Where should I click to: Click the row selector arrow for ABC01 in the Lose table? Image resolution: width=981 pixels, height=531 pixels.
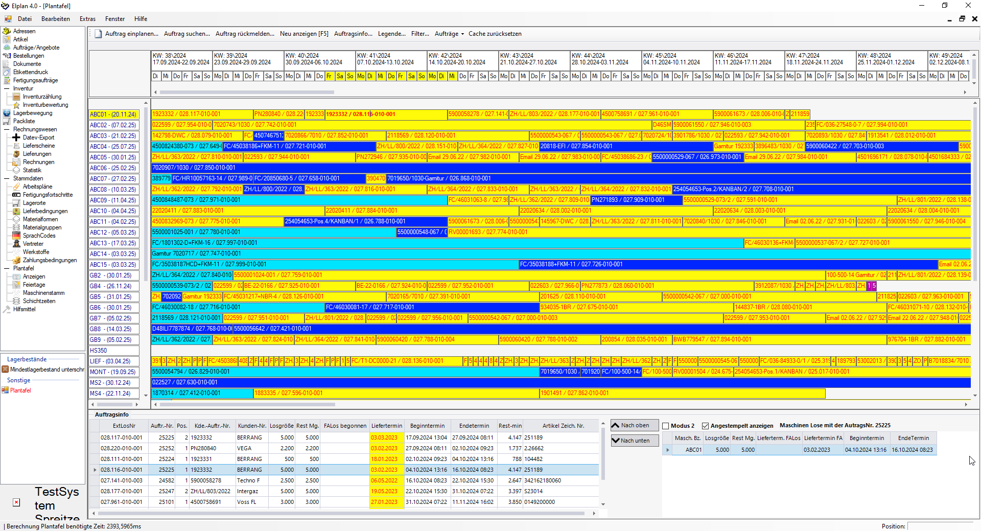[667, 450]
